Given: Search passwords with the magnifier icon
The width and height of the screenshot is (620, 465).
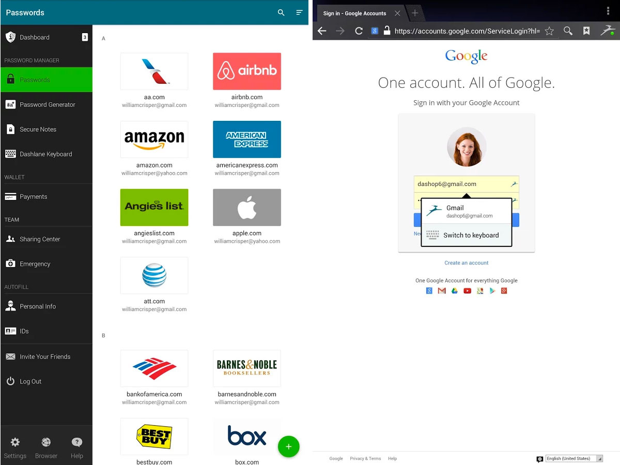Looking at the screenshot, I should 281,12.
